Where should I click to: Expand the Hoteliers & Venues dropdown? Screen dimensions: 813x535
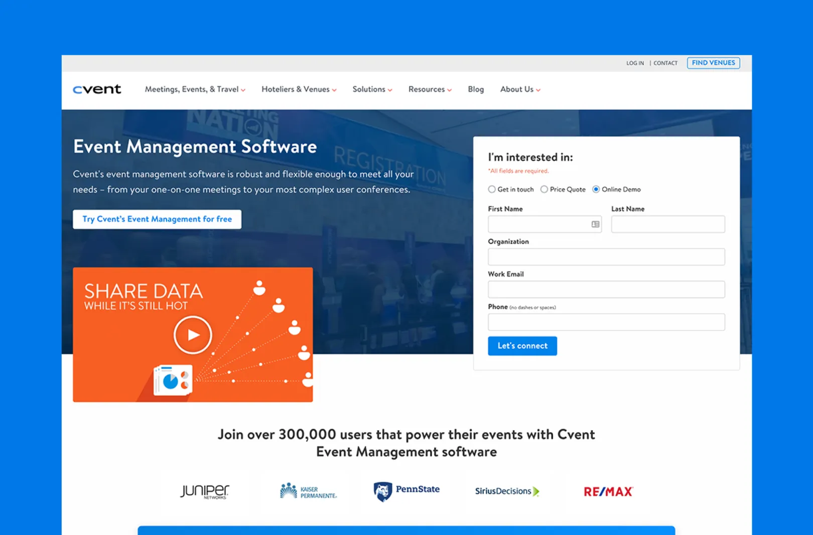click(x=299, y=89)
